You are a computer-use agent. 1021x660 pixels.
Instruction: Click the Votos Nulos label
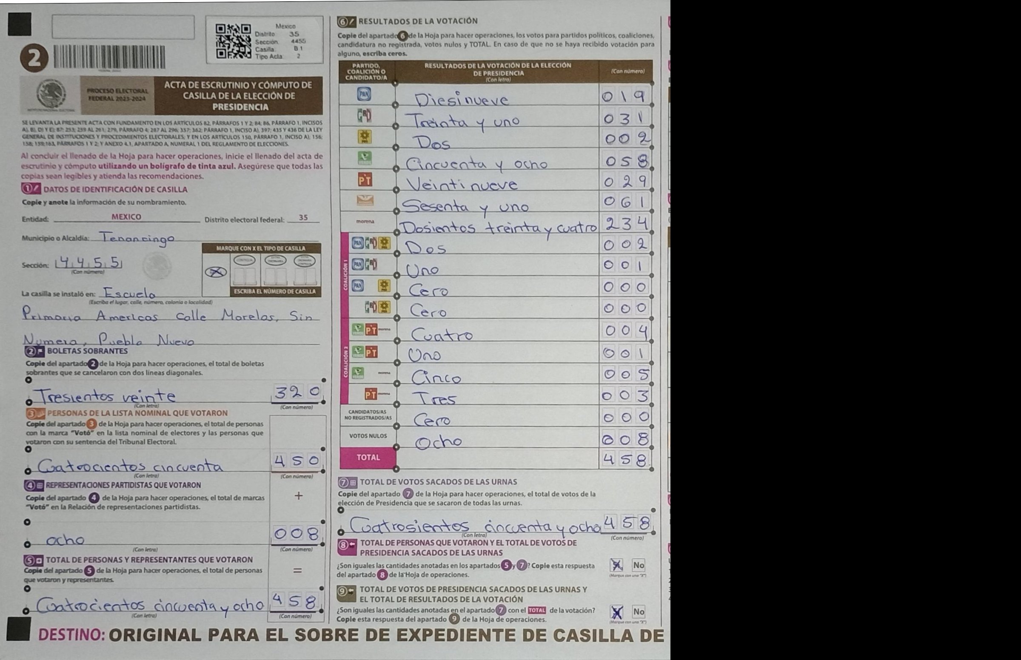pos(368,436)
